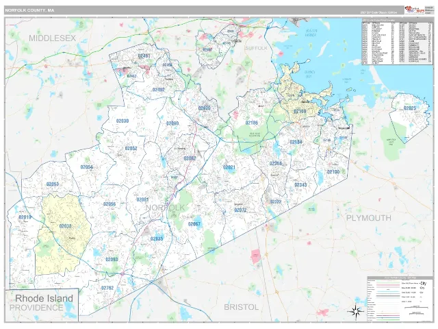The image size is (438, 329).
Task: Select ZIP code 02184 label
Action: tap(296, 142)
